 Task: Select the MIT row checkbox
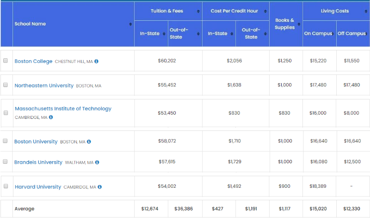6,113
